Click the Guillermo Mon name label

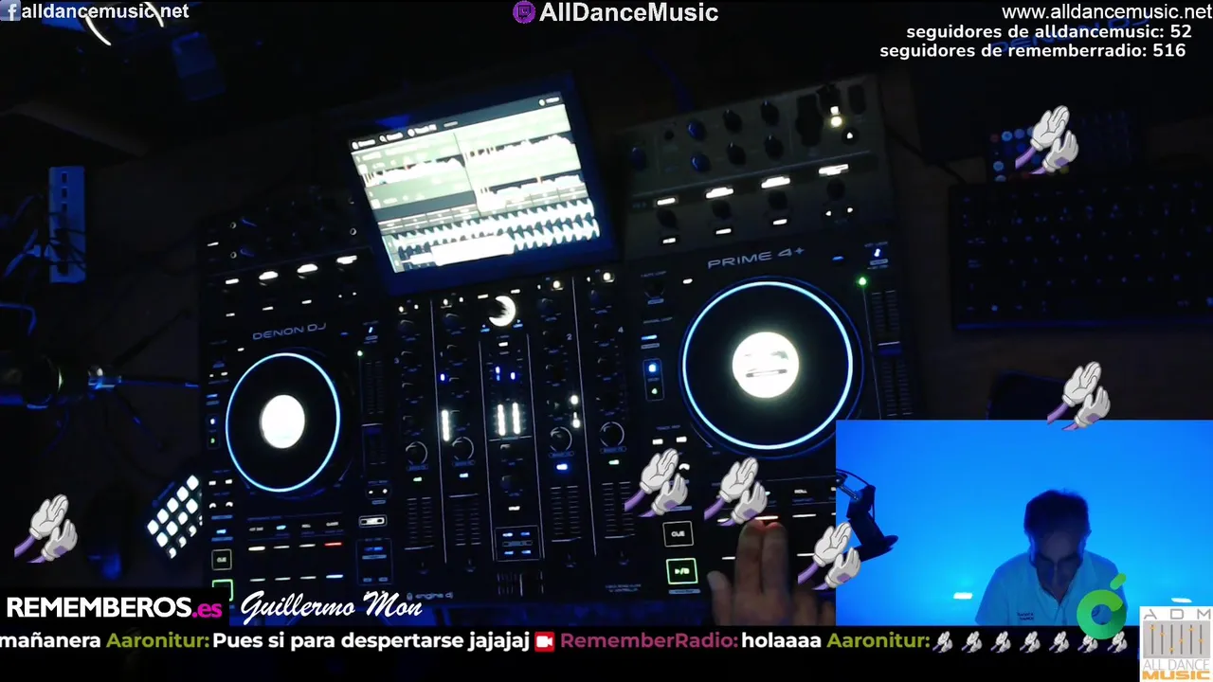(331, 607)
